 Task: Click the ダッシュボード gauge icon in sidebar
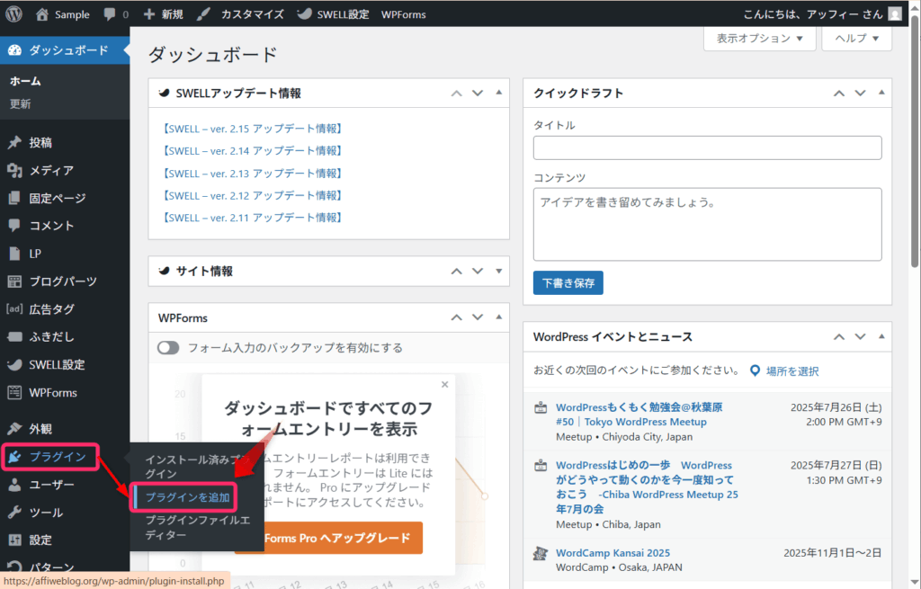click(14, 50)
